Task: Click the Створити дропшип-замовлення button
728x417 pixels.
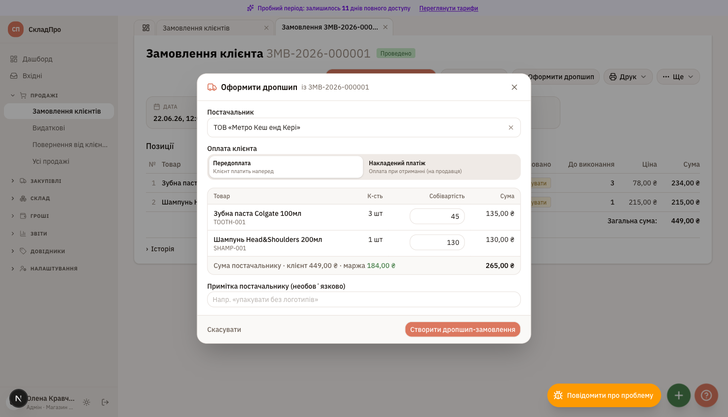Action: pyautogui.click(x=463, y=329)
